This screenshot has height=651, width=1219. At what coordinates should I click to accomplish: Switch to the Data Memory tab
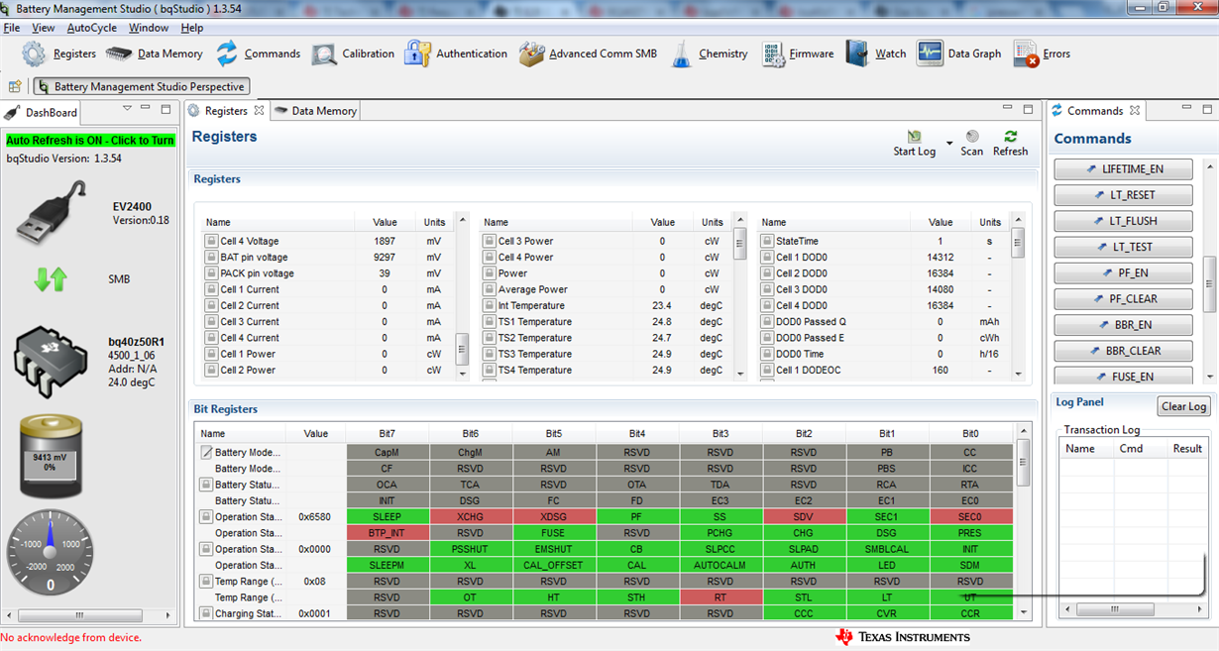pos(315,111)
